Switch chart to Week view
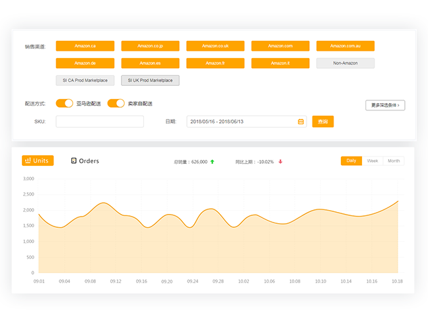The height and width of the screenshot is (321, 428). (373, 160)
